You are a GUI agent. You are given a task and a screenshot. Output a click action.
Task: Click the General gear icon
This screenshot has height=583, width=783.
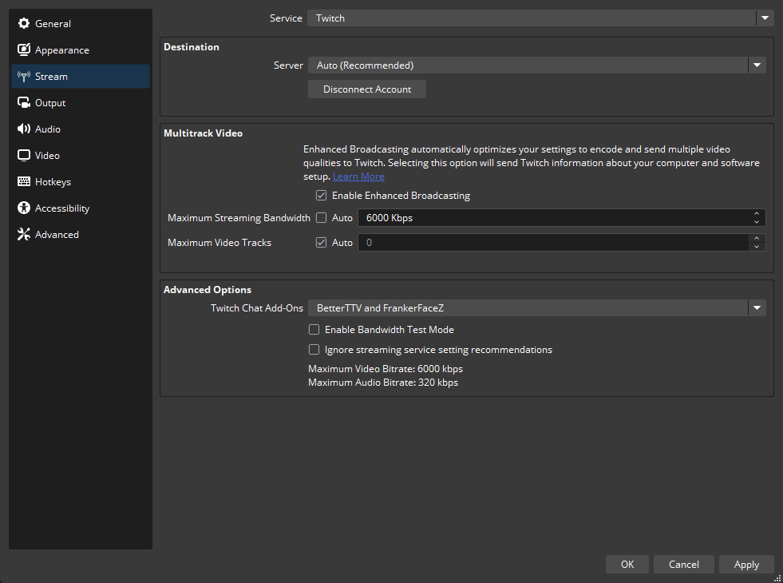coord(23,23)
